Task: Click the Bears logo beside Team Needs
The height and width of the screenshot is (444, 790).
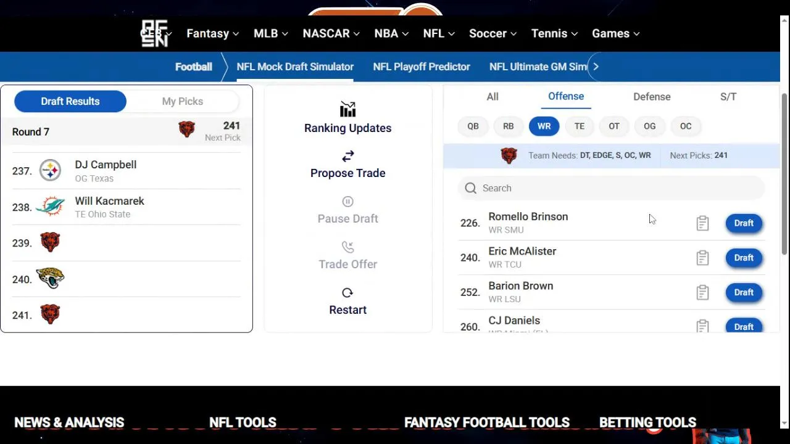Action: click(x=509, y=155)
